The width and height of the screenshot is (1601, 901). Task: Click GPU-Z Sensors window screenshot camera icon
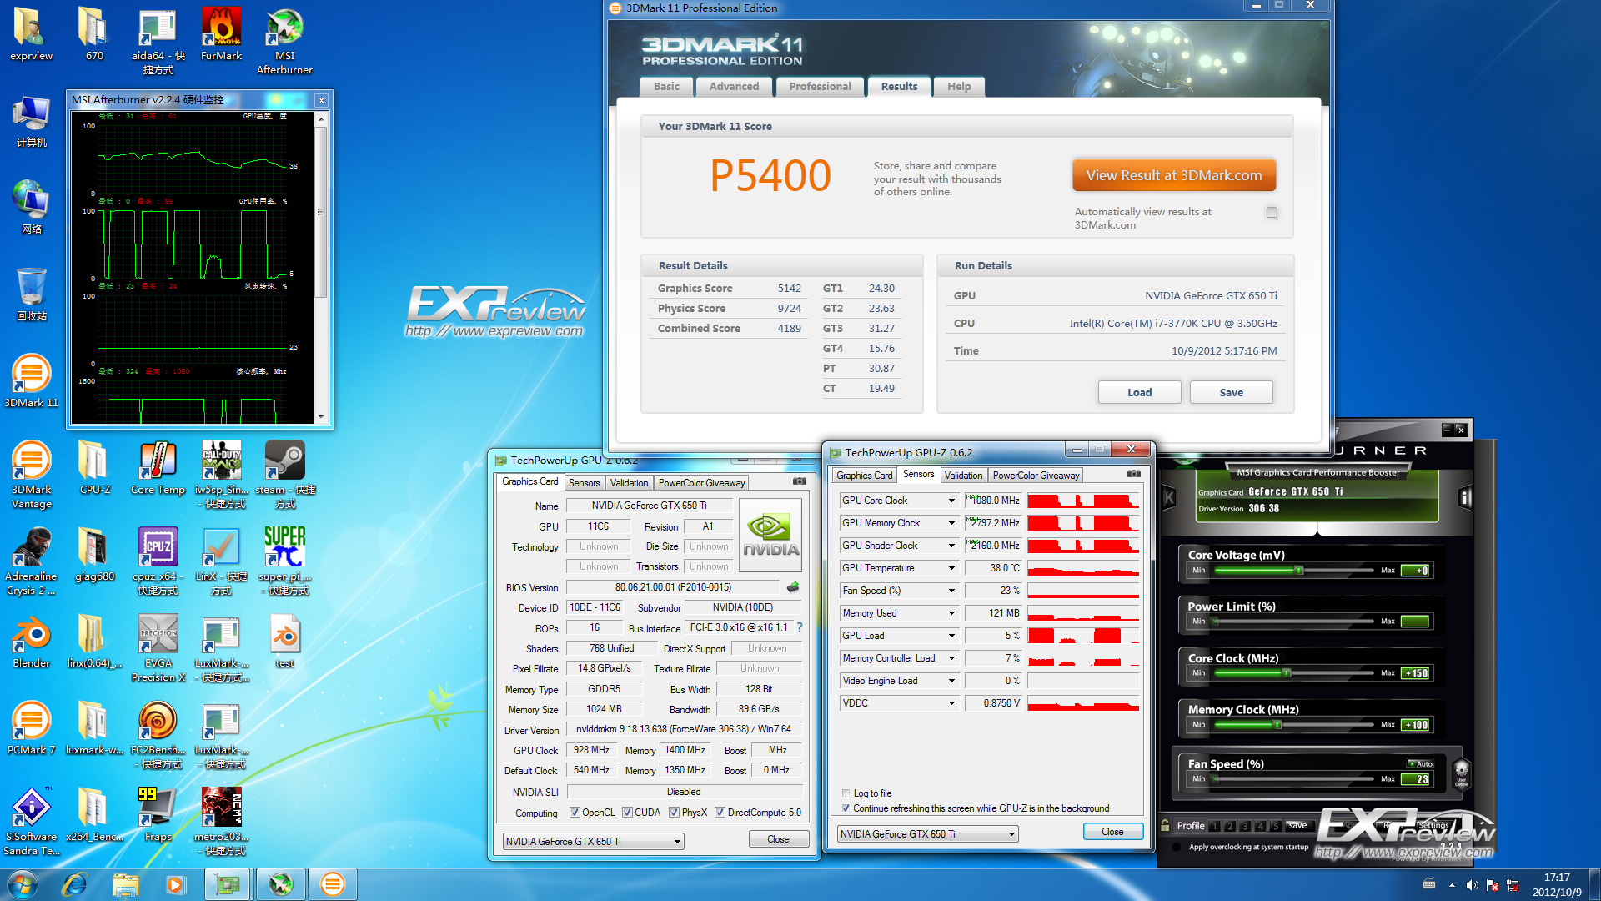point(1133,474)
